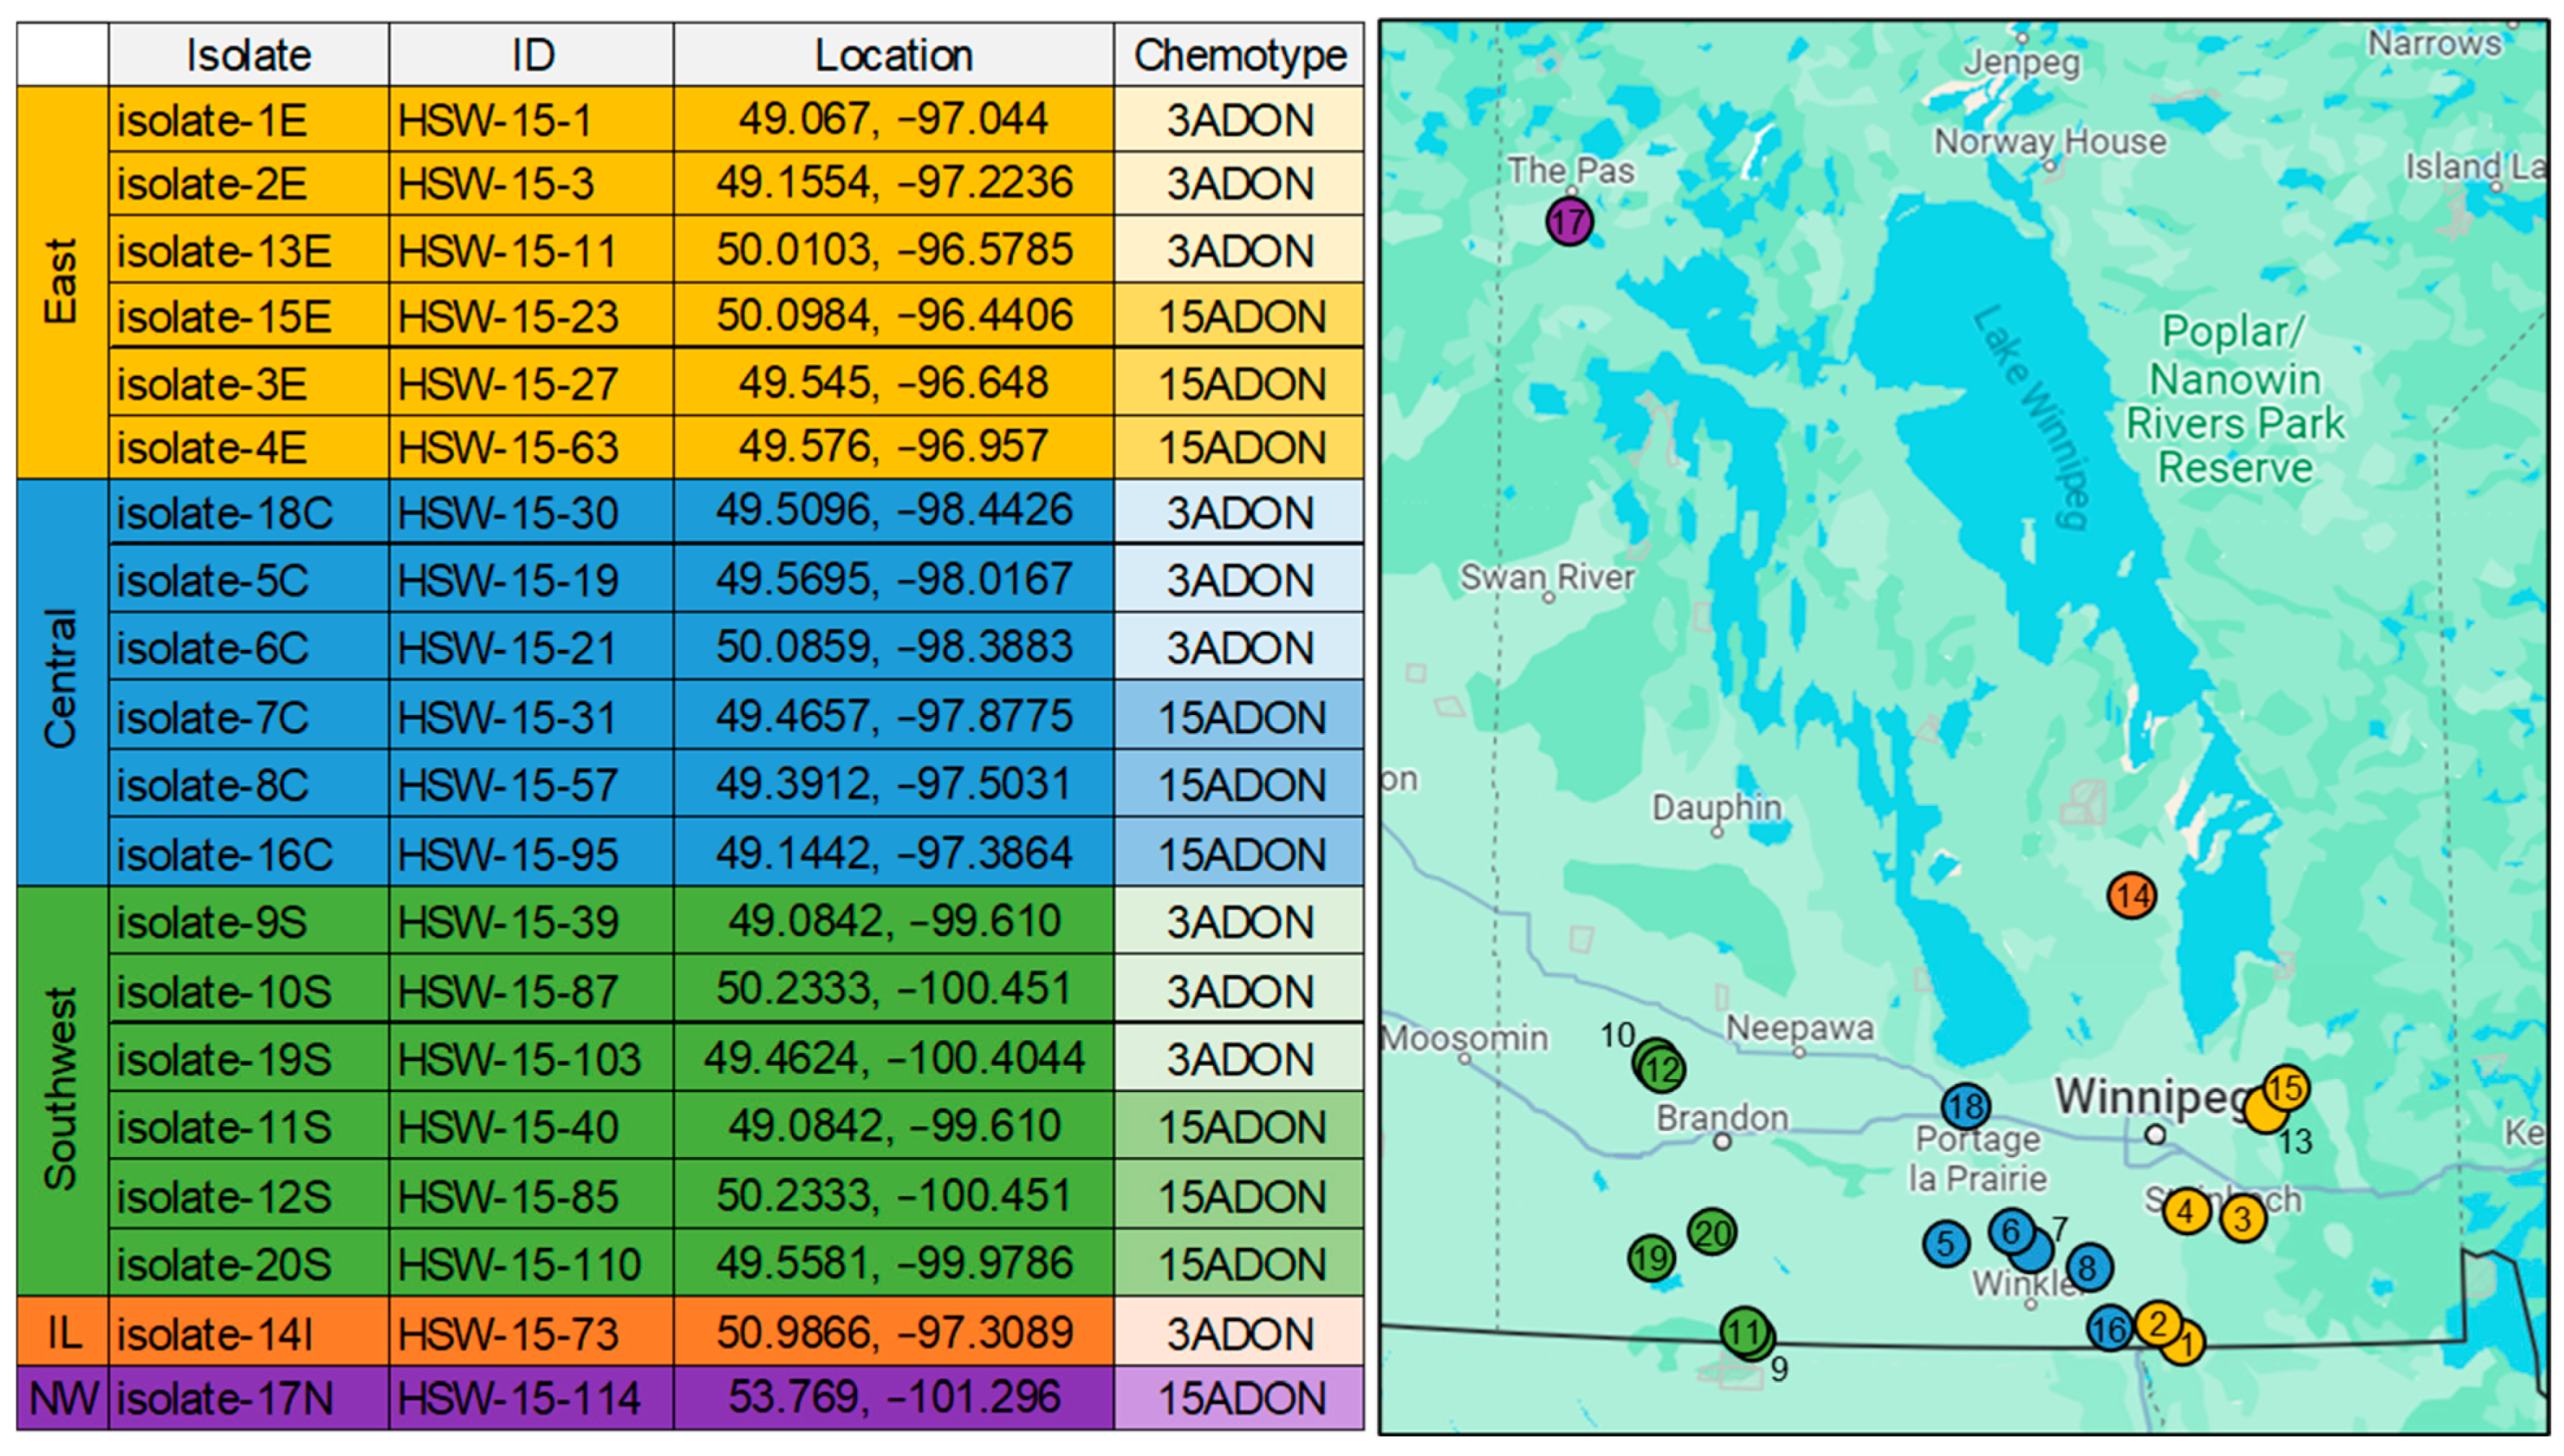The image size is (2564, 1456).
Task: Click the ID column header
Action: [x=532, y=55]
